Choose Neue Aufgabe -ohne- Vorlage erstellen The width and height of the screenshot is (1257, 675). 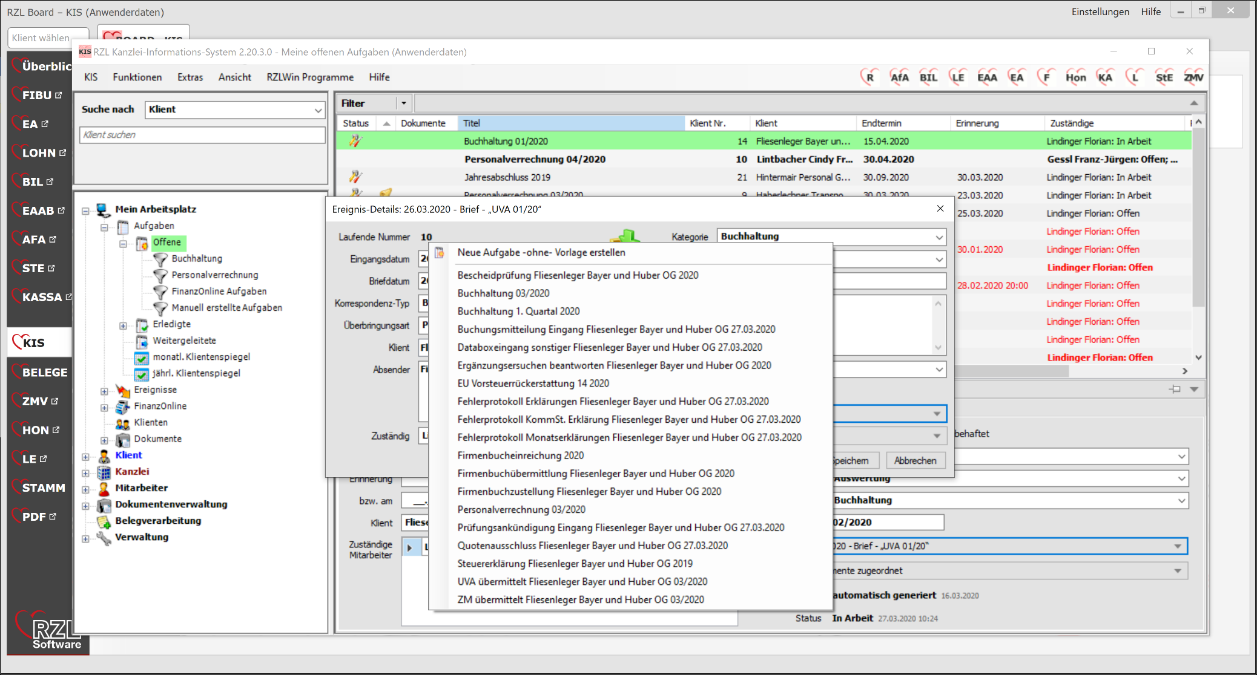pos(541,252)
